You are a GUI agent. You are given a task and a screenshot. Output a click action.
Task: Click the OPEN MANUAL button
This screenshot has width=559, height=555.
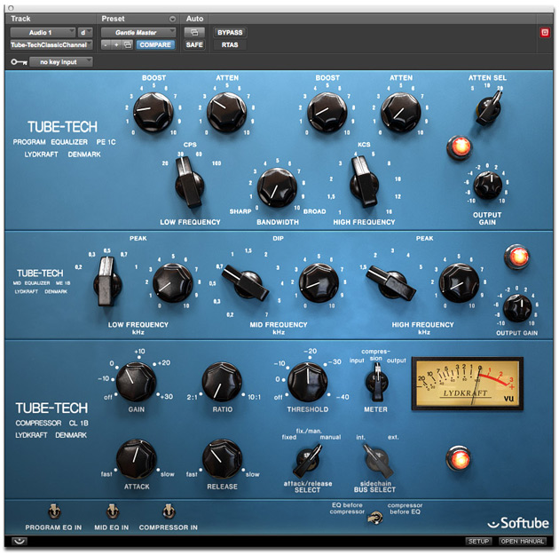523,541
